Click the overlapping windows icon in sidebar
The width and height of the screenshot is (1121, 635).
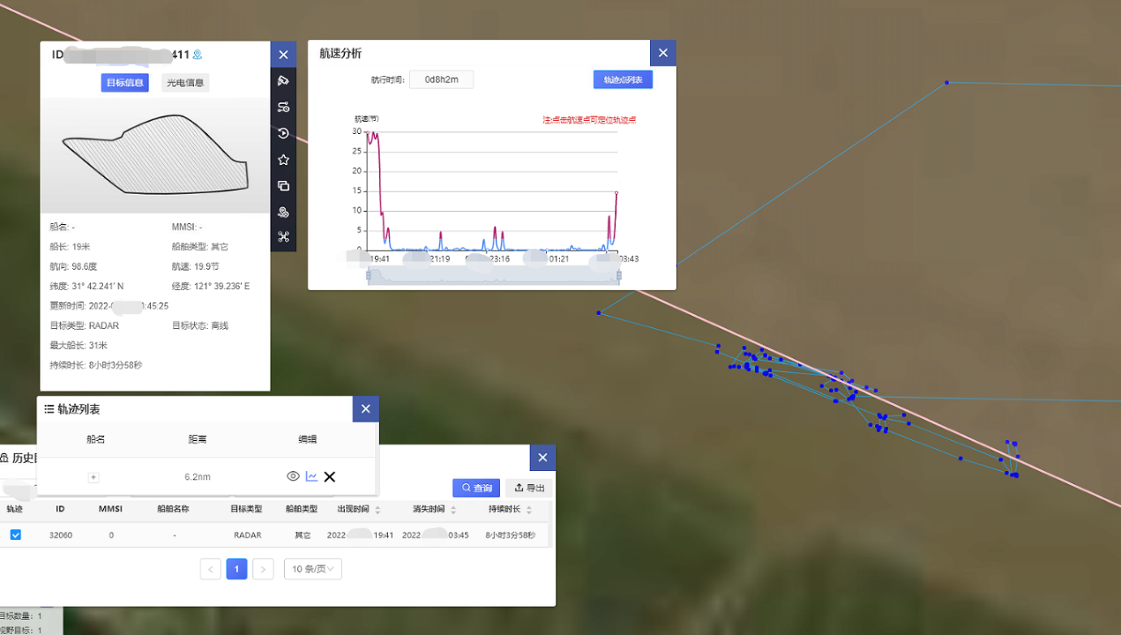(283, 186)
